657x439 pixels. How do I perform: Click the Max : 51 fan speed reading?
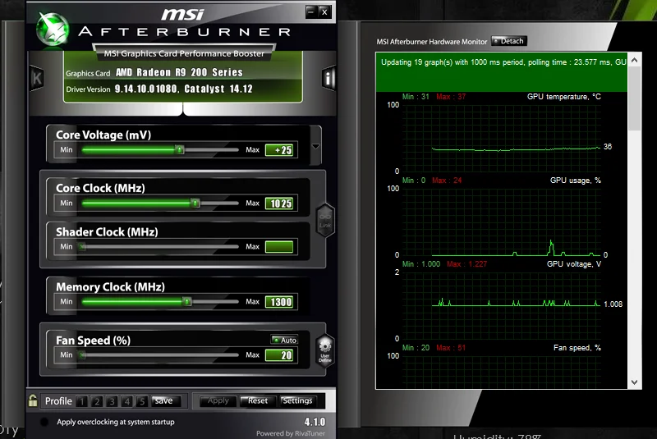(x=451, y=348)
